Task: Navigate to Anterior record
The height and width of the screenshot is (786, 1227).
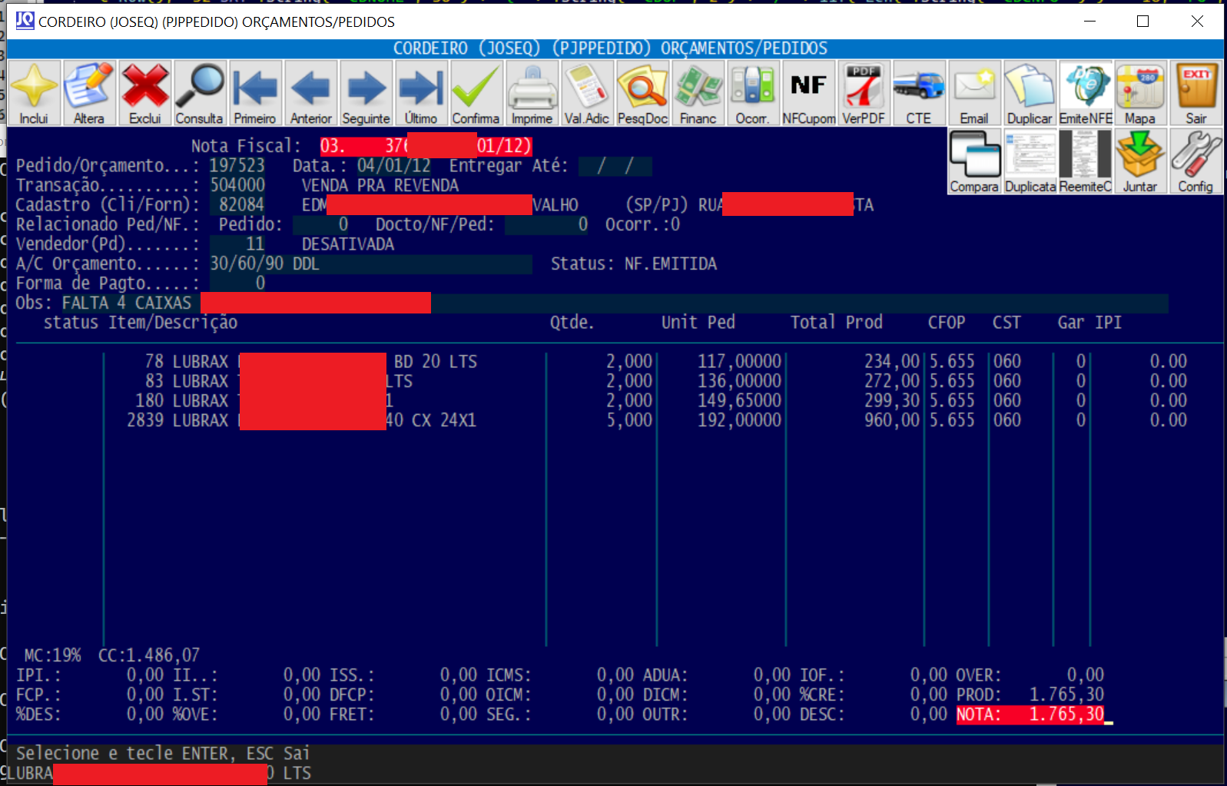Action: (310, 93)
